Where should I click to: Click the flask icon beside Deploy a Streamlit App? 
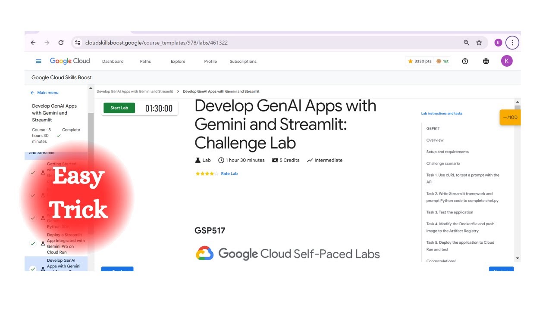[43, 244]
